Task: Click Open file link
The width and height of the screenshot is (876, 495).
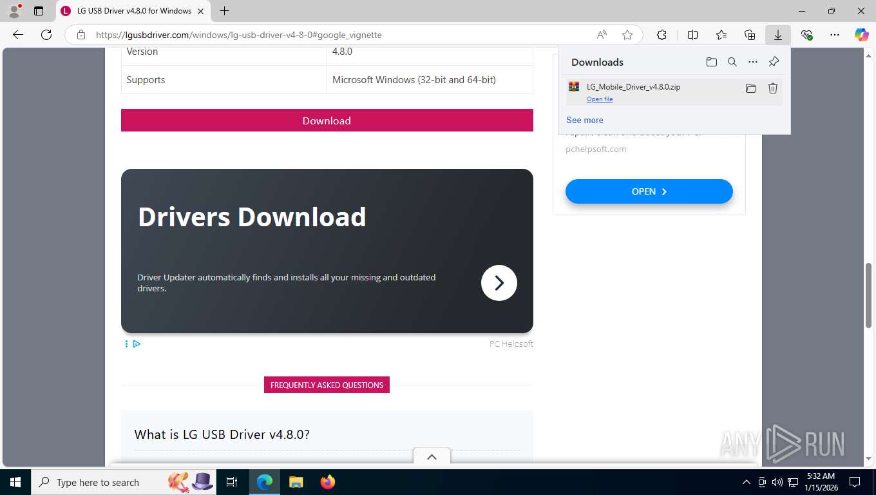Action: coord(600,99)
